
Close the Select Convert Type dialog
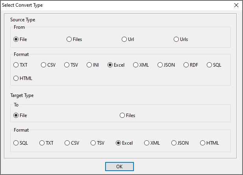[236, 5]
